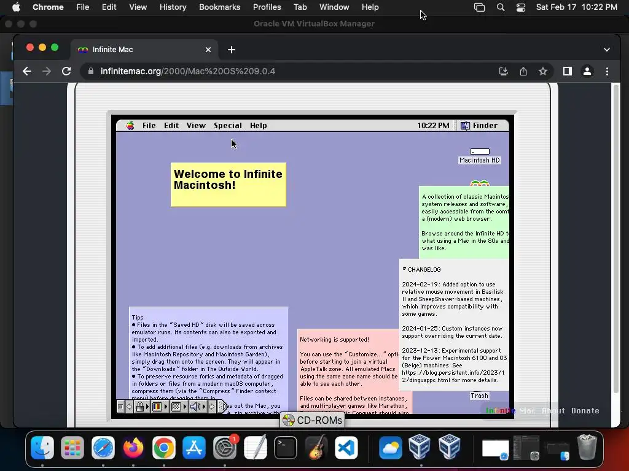Click the green collection description note
Viewport: 629px width, 471px height.
click(x=464, y=222)
